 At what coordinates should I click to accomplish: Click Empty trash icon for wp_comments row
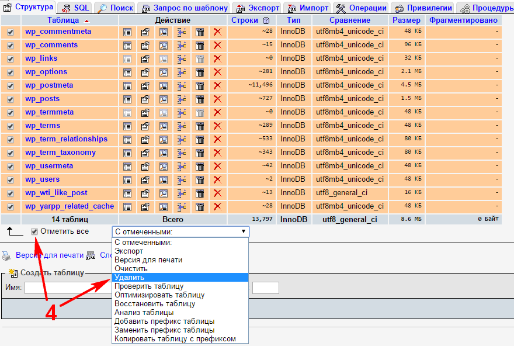tap(200, 46)
